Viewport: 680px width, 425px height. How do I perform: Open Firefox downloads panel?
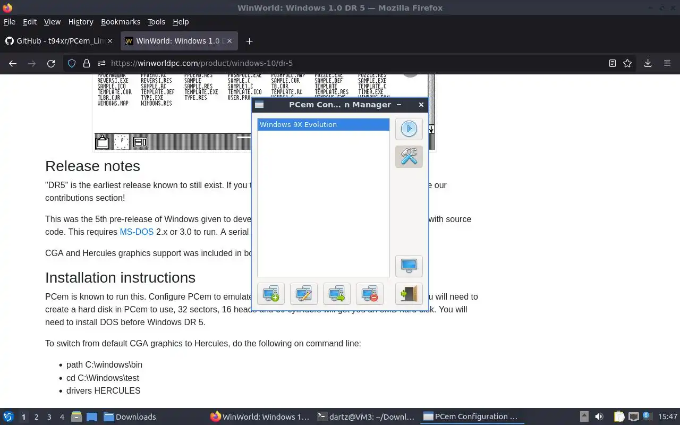pos(648,63)
